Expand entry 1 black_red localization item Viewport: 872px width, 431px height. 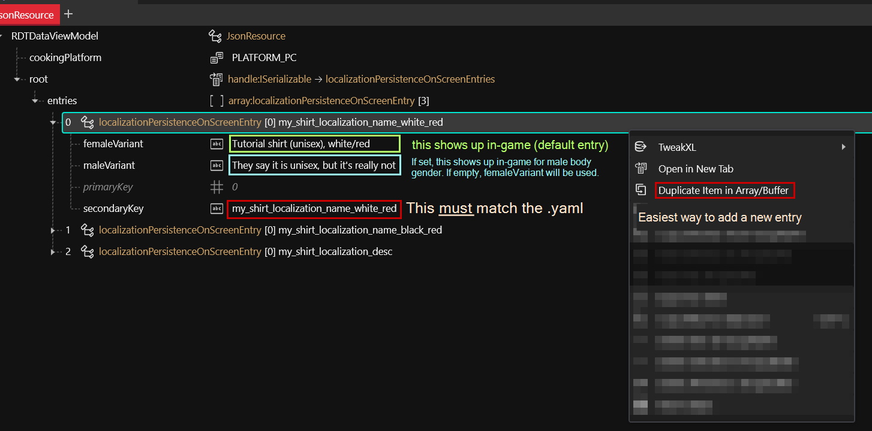point(53,230)
